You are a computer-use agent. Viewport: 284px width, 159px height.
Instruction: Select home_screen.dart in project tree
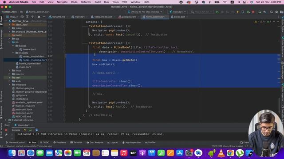[x=30, y=64]
